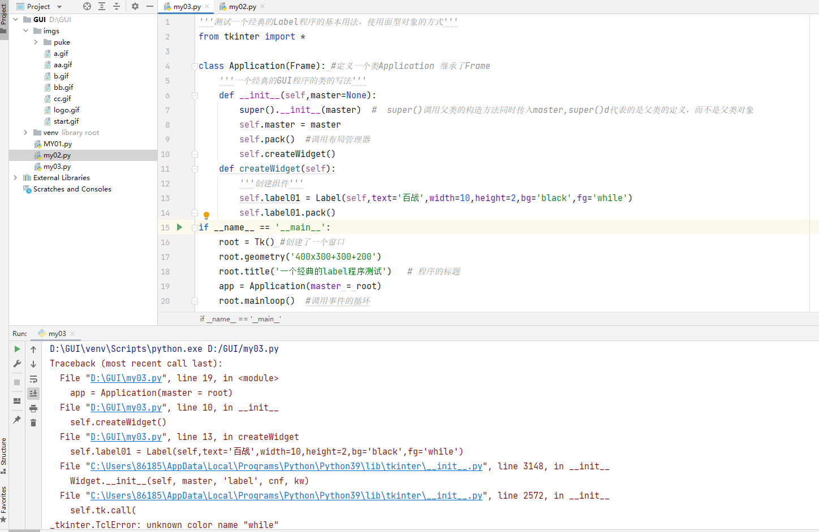Select the my03 run tab
819x532 pixels.
57,334
